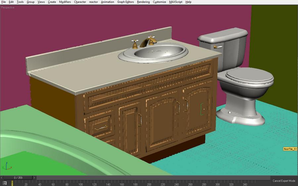Open the Help menu
298x186 pixels.
pyautogui.click(x=188, y=2)
